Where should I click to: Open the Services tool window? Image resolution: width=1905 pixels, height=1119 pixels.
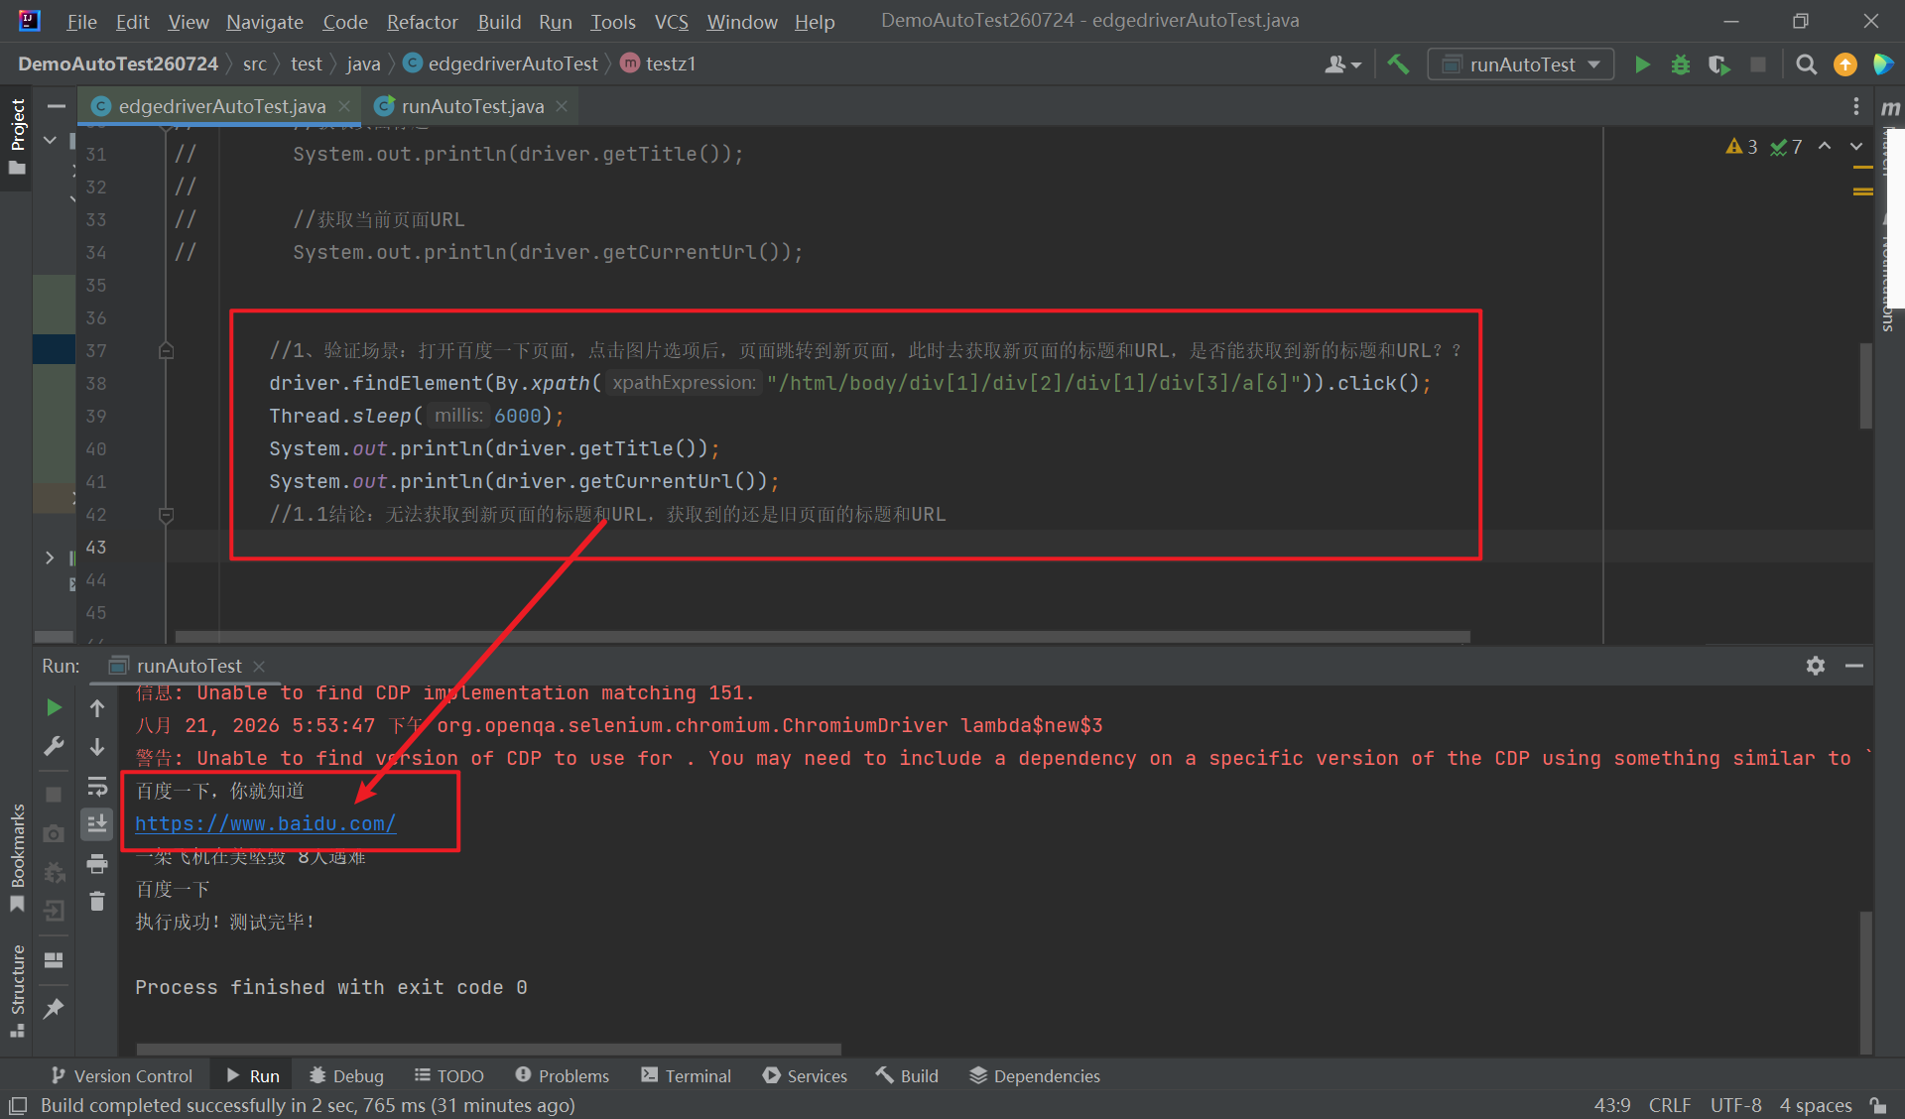click(805, 1075)
